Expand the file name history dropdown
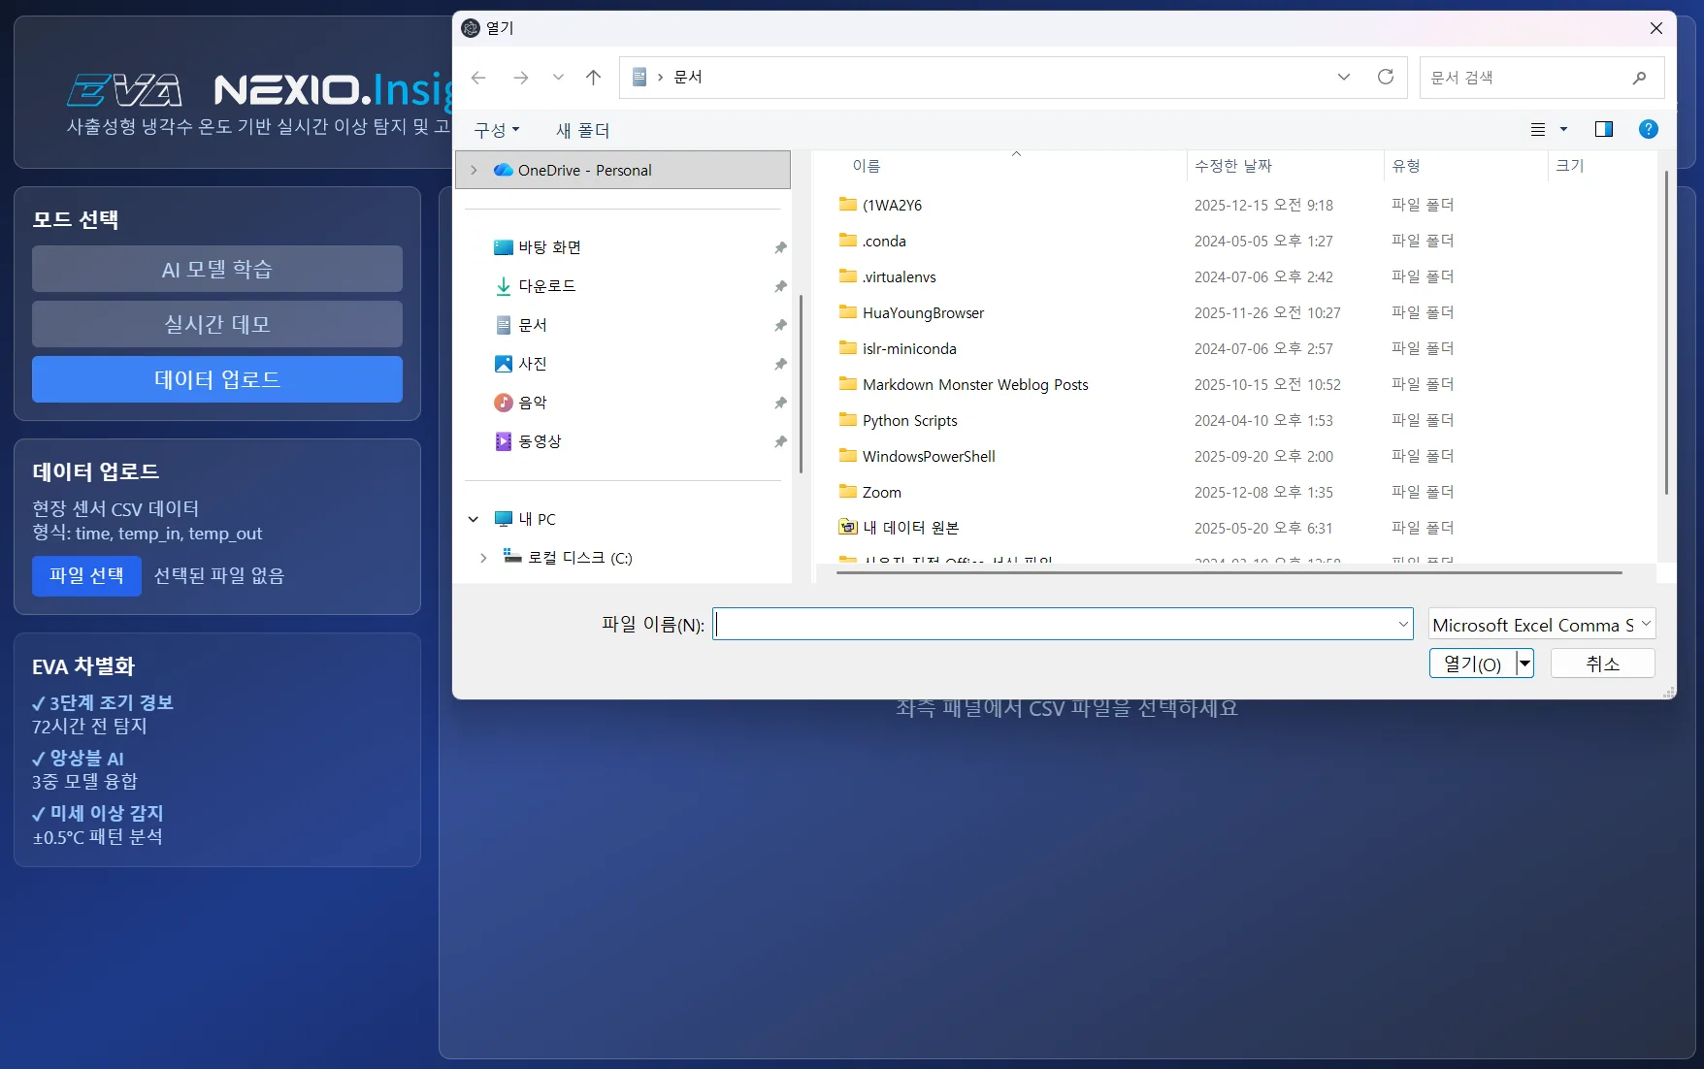Viewport: 1704px width, 1069px height. point(1403,624)
